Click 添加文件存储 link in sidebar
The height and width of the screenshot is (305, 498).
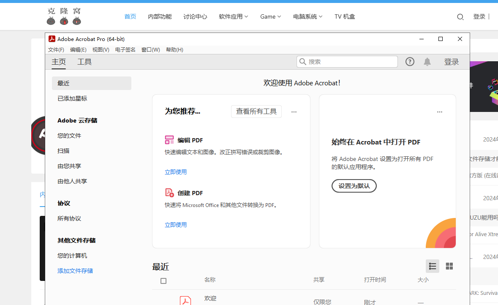point(75,271)
